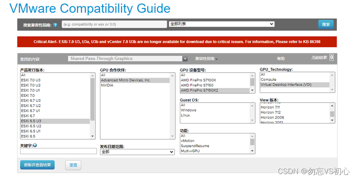
Task: Select Linux in Guest OS list
Action: point(215,115)
